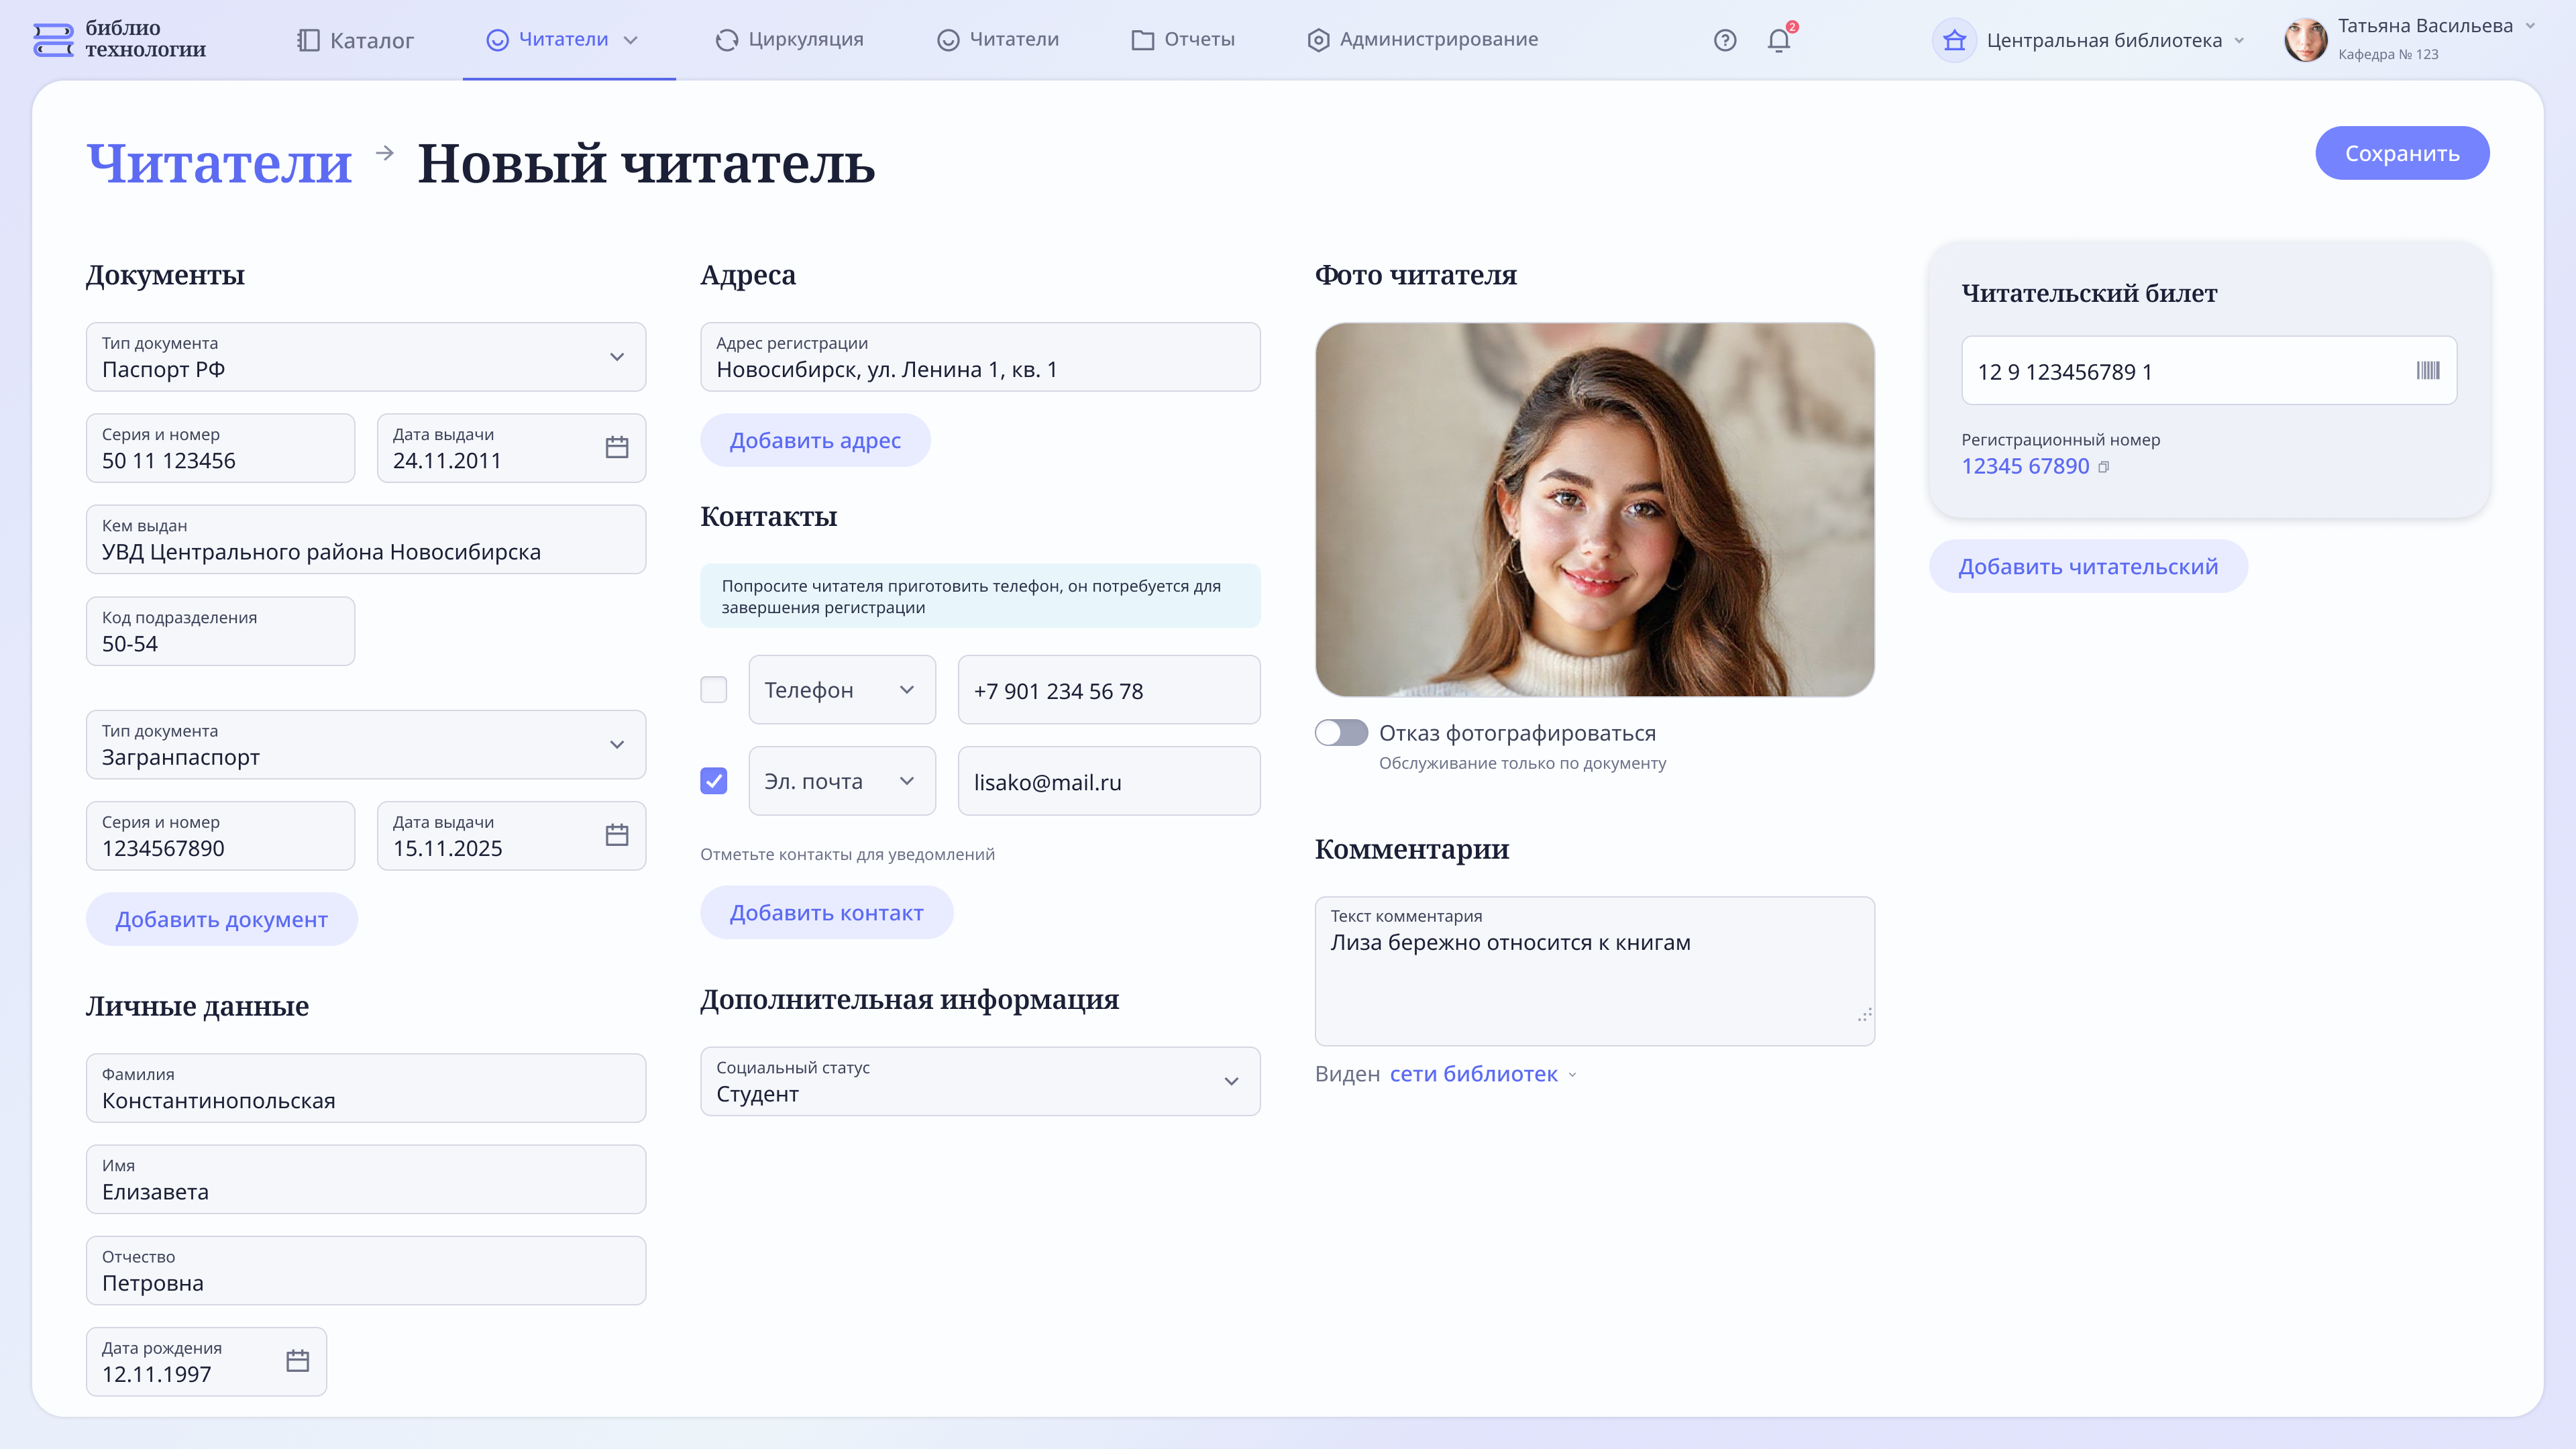This screenshot has width=2576, height=1449.
Task: Click the library building icon near Центральная библиотека
Action: [x=1954, y=40]
